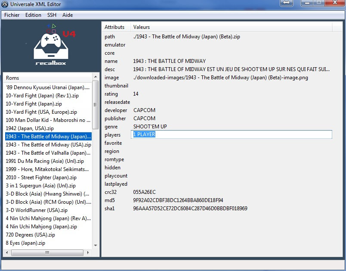Click the core attribute label
Viewport: 346px width, 271px height.
[110, 53]
